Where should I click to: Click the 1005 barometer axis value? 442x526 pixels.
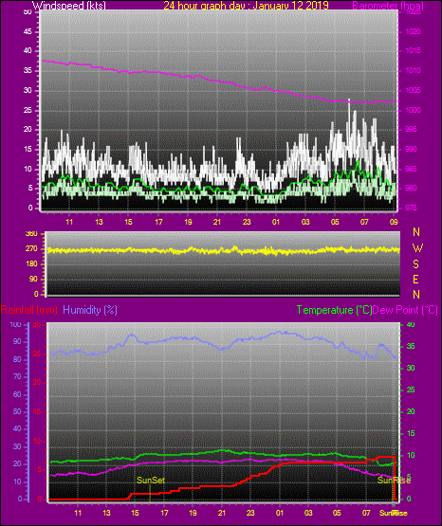[x=414, y=90]
